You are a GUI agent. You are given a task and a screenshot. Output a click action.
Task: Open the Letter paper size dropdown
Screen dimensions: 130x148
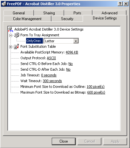point(76,41)
